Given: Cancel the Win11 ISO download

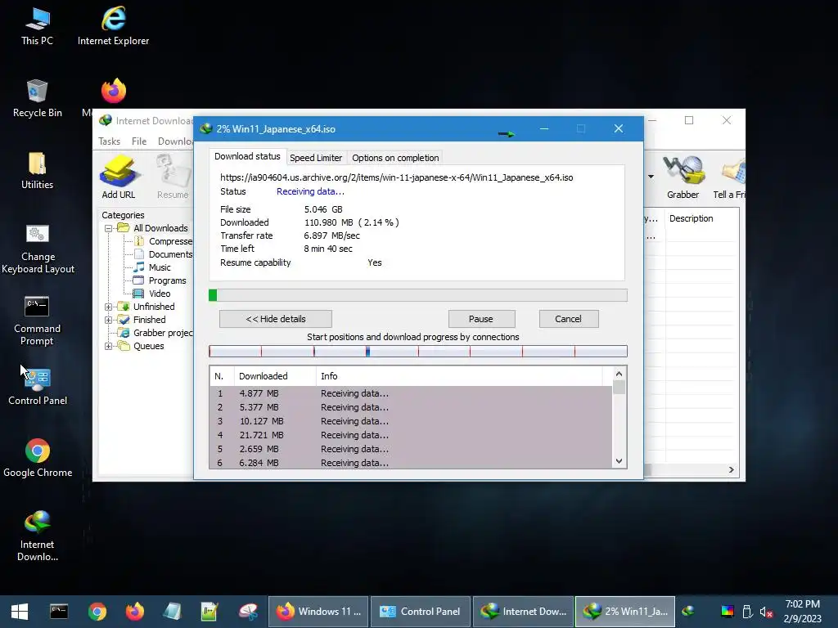Looking at the screenshot, I should tap(568, 319).
